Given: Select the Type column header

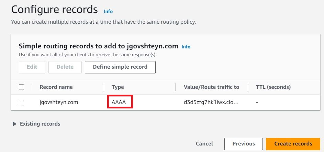Looking at the screenshot, I should pos(118,87).
